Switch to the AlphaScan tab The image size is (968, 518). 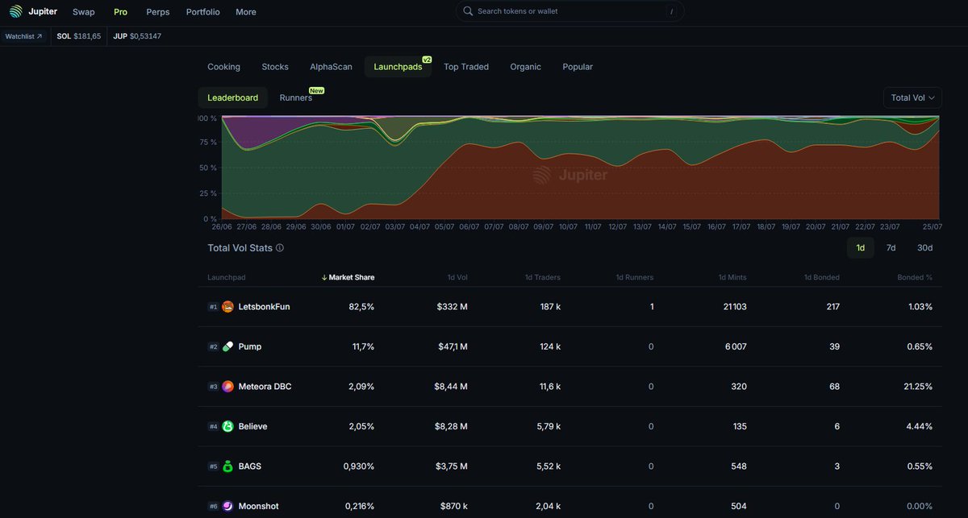tap(331, 67)
